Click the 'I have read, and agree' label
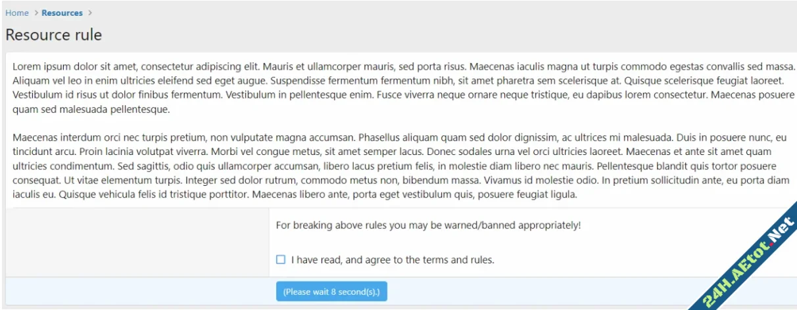This screenshot has width=797, height=310. (392, 260)
